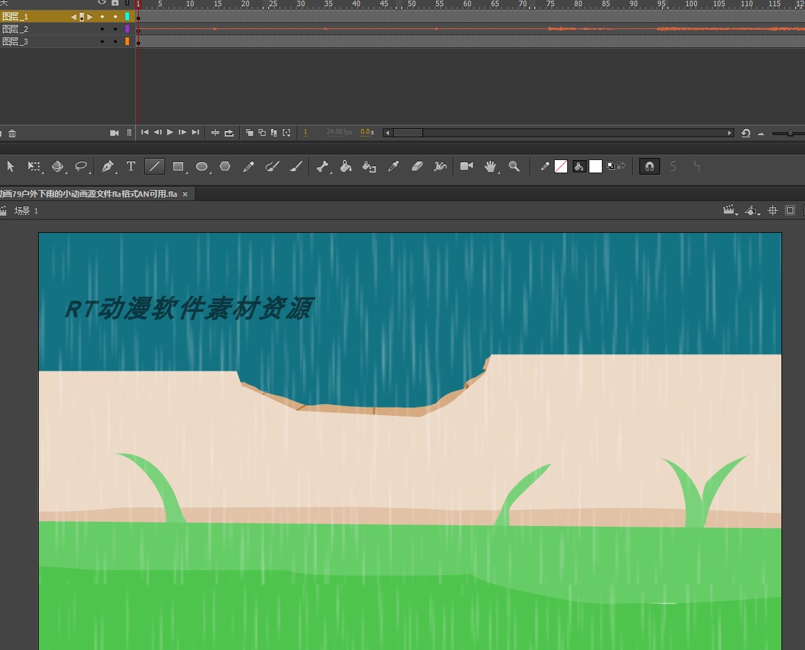Click the reset timeline zoom icon
This screenshot has width=805, height=650.
[746, 133]
